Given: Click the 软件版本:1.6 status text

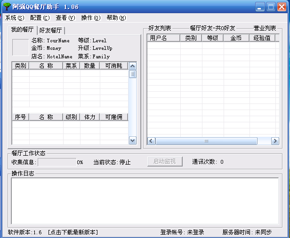Looking at the screenshot, I should (25, 232).
